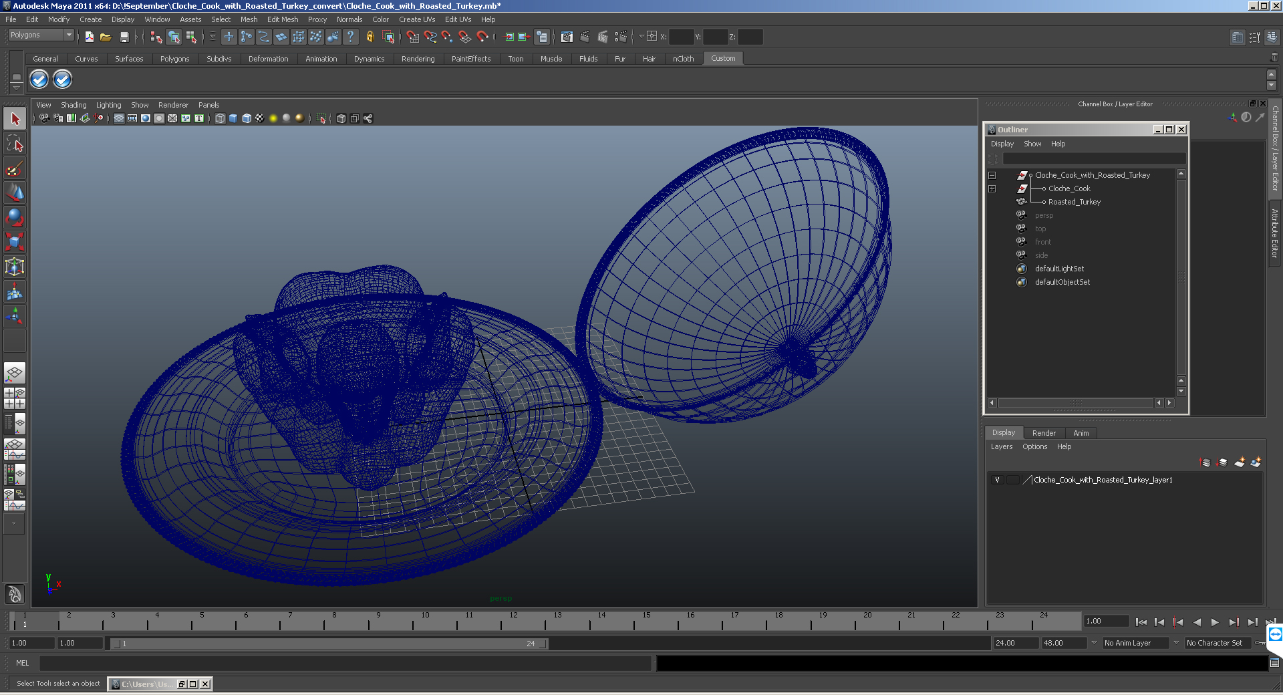This screenshot has height=695, width=1283.
Task: Activate the Universal Manipulator tool
Action: (15, 267)
